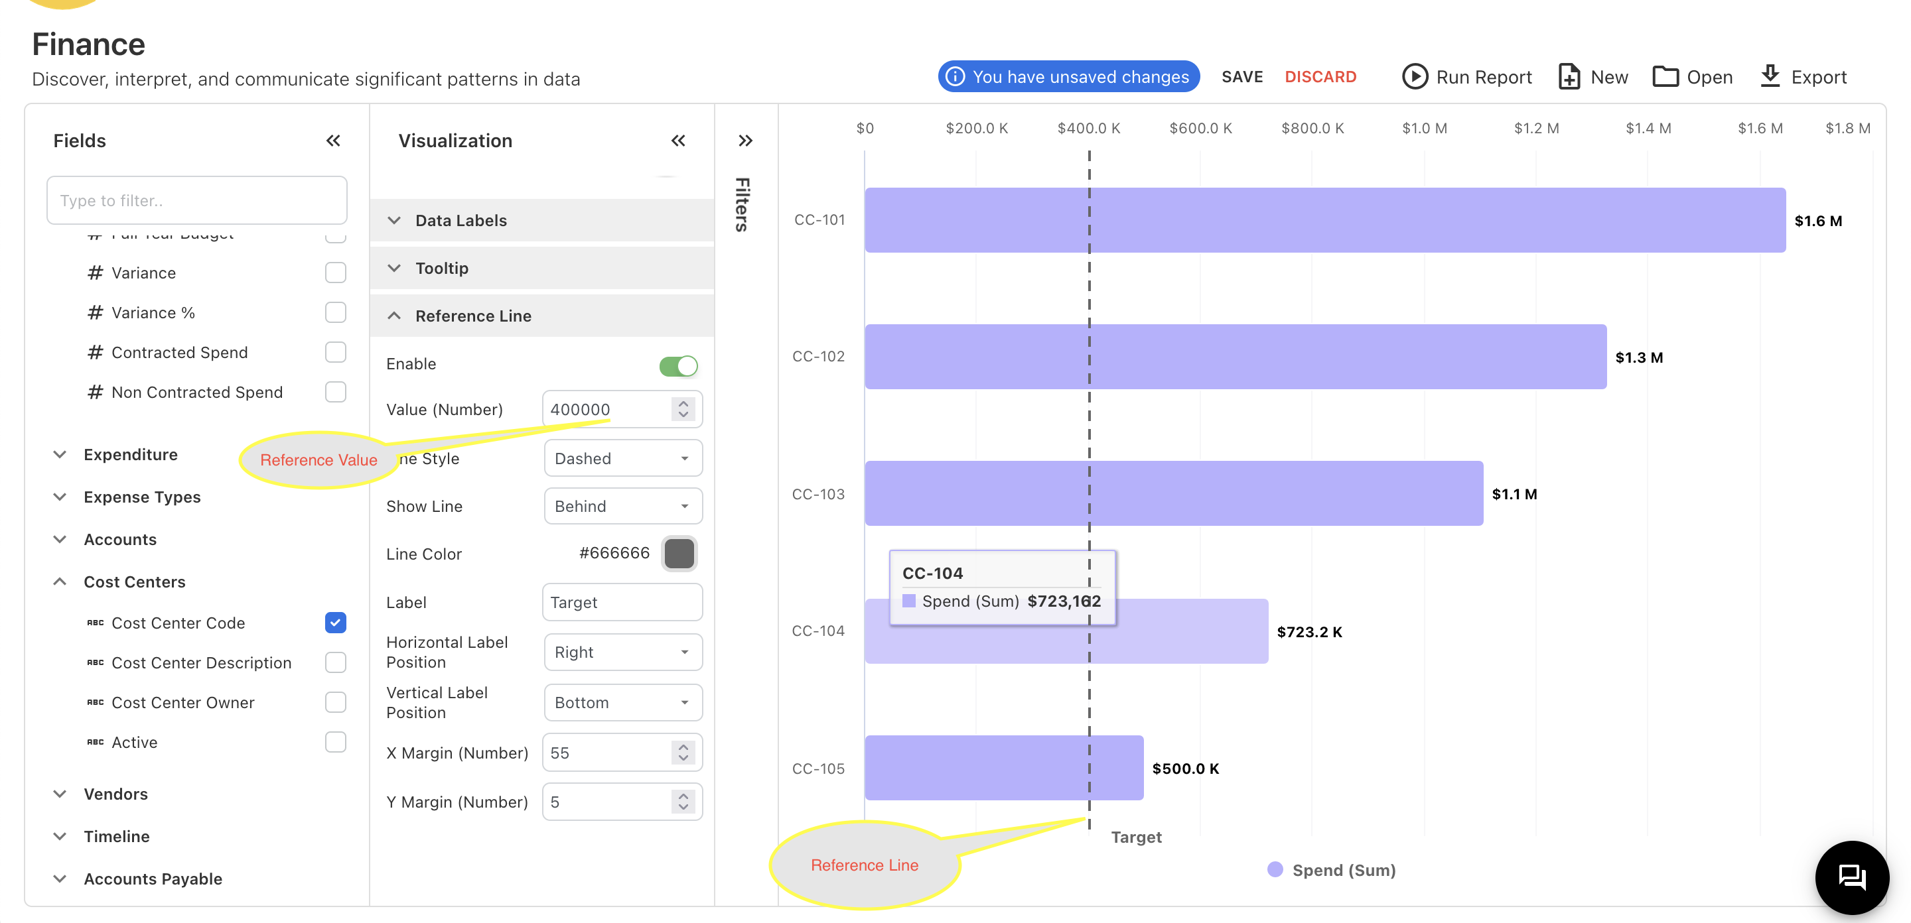Uncheck the Cost Center Code checkbox

[x=335, y=623]
